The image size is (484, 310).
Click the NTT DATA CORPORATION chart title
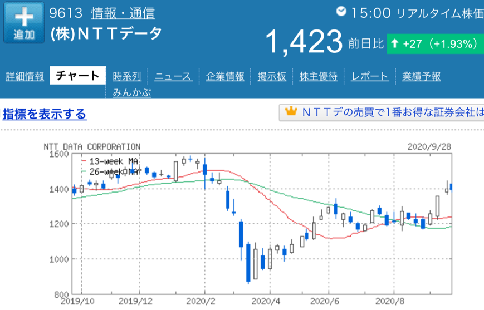tap(92, 146)
